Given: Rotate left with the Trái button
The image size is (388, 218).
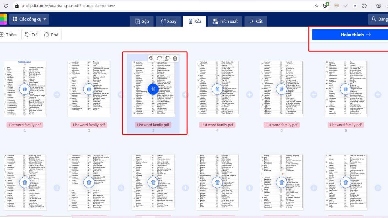Looking at the screenshot, I should click(x=31, y=35).
